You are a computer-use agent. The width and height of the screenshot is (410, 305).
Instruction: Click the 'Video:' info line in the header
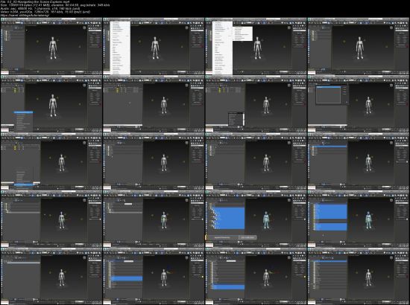pos(45,12)
